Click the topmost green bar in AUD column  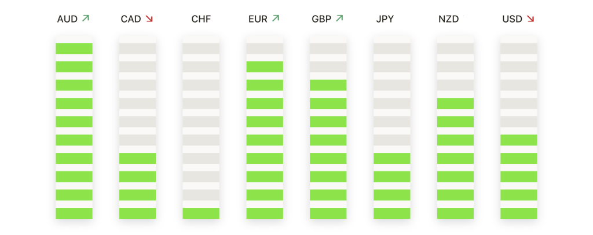[x=74, y=49]
